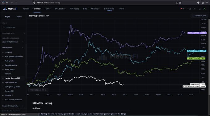Click the Açıklama section heading

pos(36,108)
